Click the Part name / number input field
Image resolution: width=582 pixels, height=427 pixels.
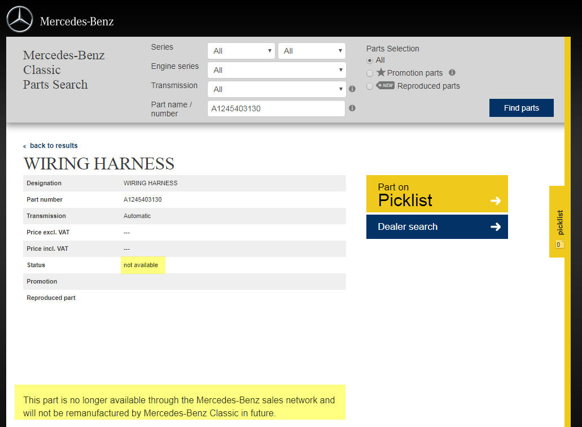(x=276, y=108)
